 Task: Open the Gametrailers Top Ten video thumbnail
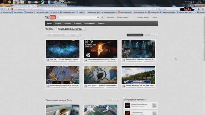138,75
